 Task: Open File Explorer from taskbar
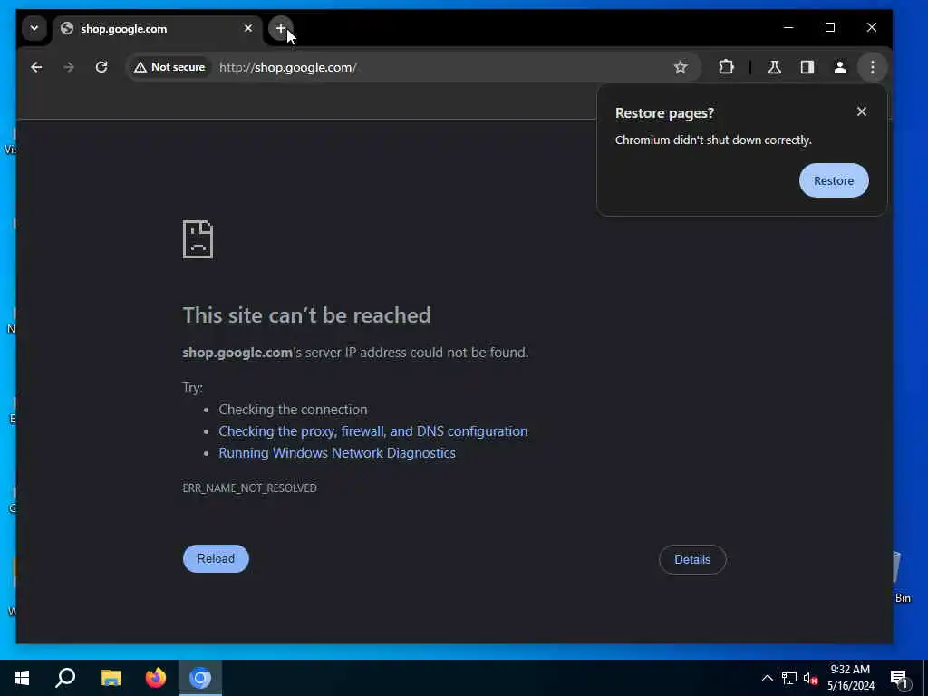pos(111,678)
